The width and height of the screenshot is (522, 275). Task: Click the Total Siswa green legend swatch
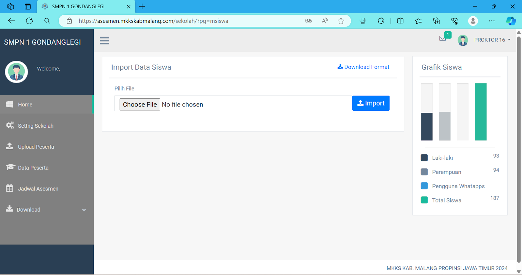click(424, 200)
